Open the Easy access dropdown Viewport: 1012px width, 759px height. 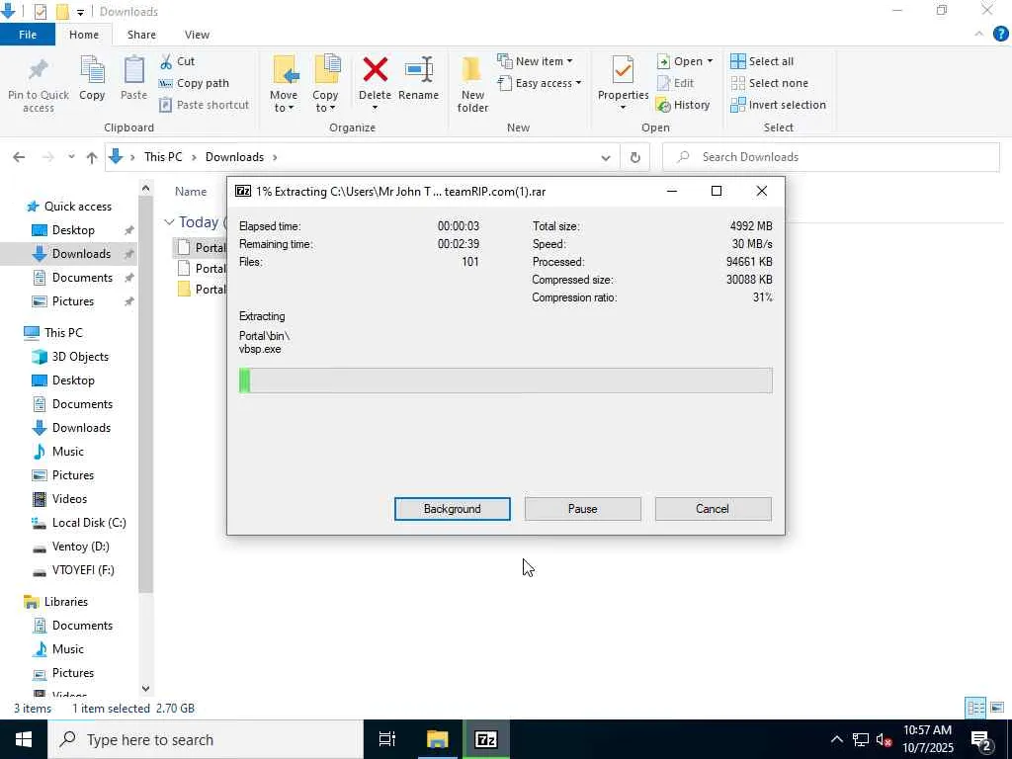(x=540, y=83)
